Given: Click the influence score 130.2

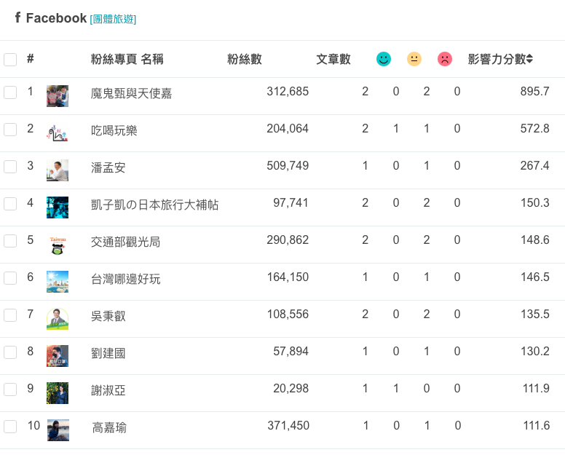Looking at the screenshot, I should coord(534,351).
